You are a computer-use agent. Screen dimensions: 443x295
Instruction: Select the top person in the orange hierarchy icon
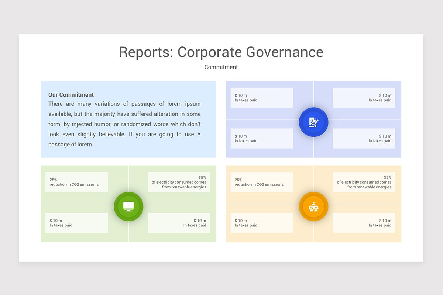313,204
